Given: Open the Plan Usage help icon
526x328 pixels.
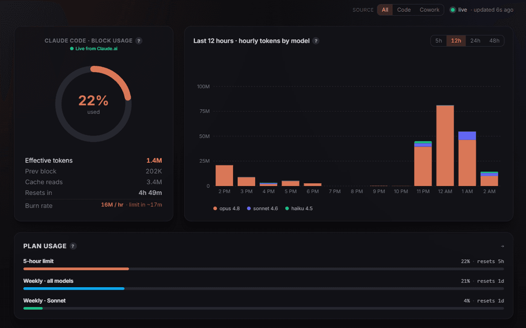Looking at the screenshot, I should (73, 246).
